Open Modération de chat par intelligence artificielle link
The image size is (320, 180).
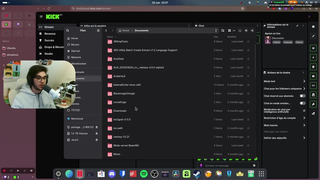(304, 110)
